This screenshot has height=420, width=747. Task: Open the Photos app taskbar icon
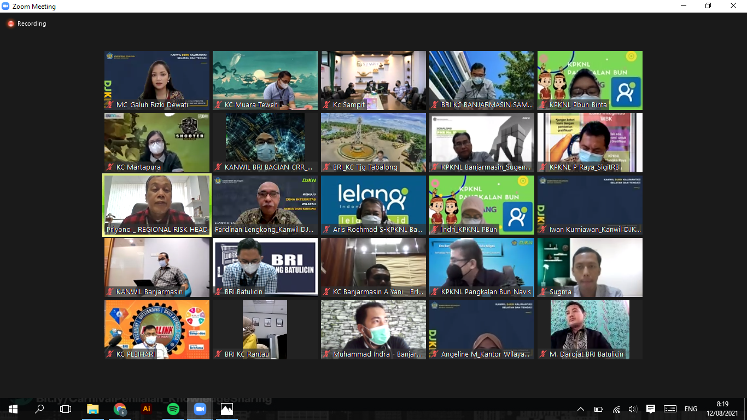pos(226,409)
